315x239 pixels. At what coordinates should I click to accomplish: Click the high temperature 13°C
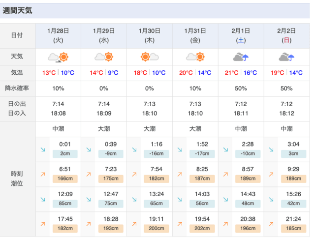(x=49, y=73)
